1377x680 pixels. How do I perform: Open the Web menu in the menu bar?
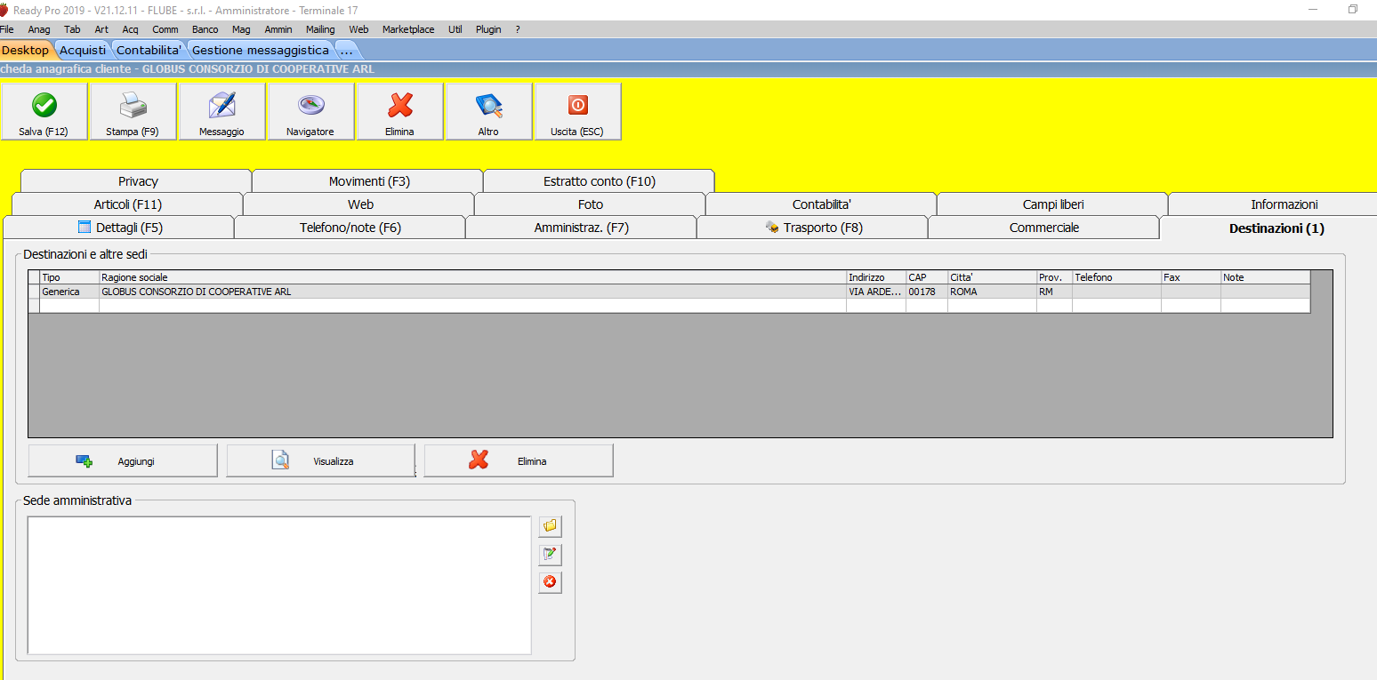pos(358,29)
